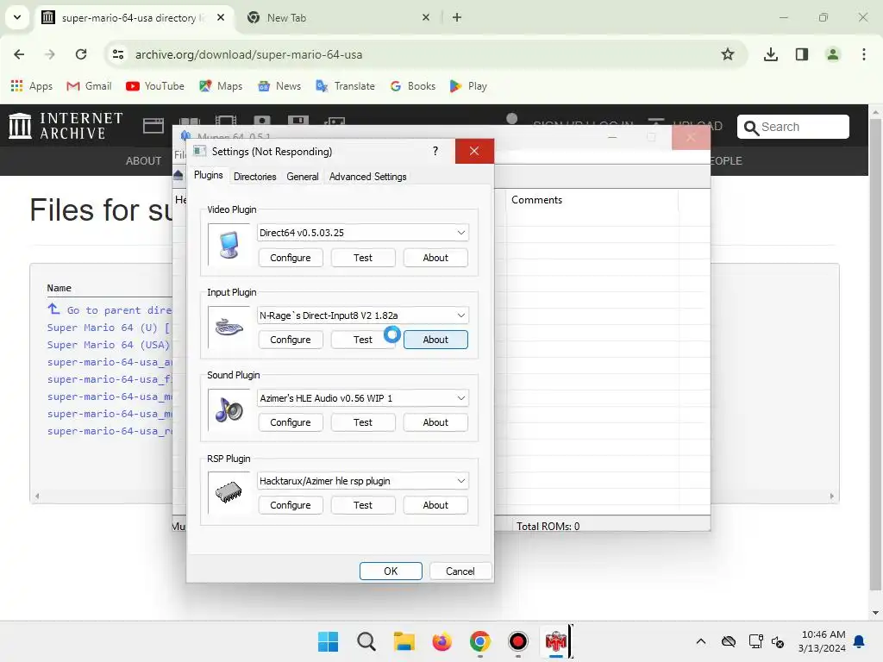This screenshot has width=883, height=662.
Task: Open Windows taskbar search
Action: pyautogui.click(x=366, y=641)
